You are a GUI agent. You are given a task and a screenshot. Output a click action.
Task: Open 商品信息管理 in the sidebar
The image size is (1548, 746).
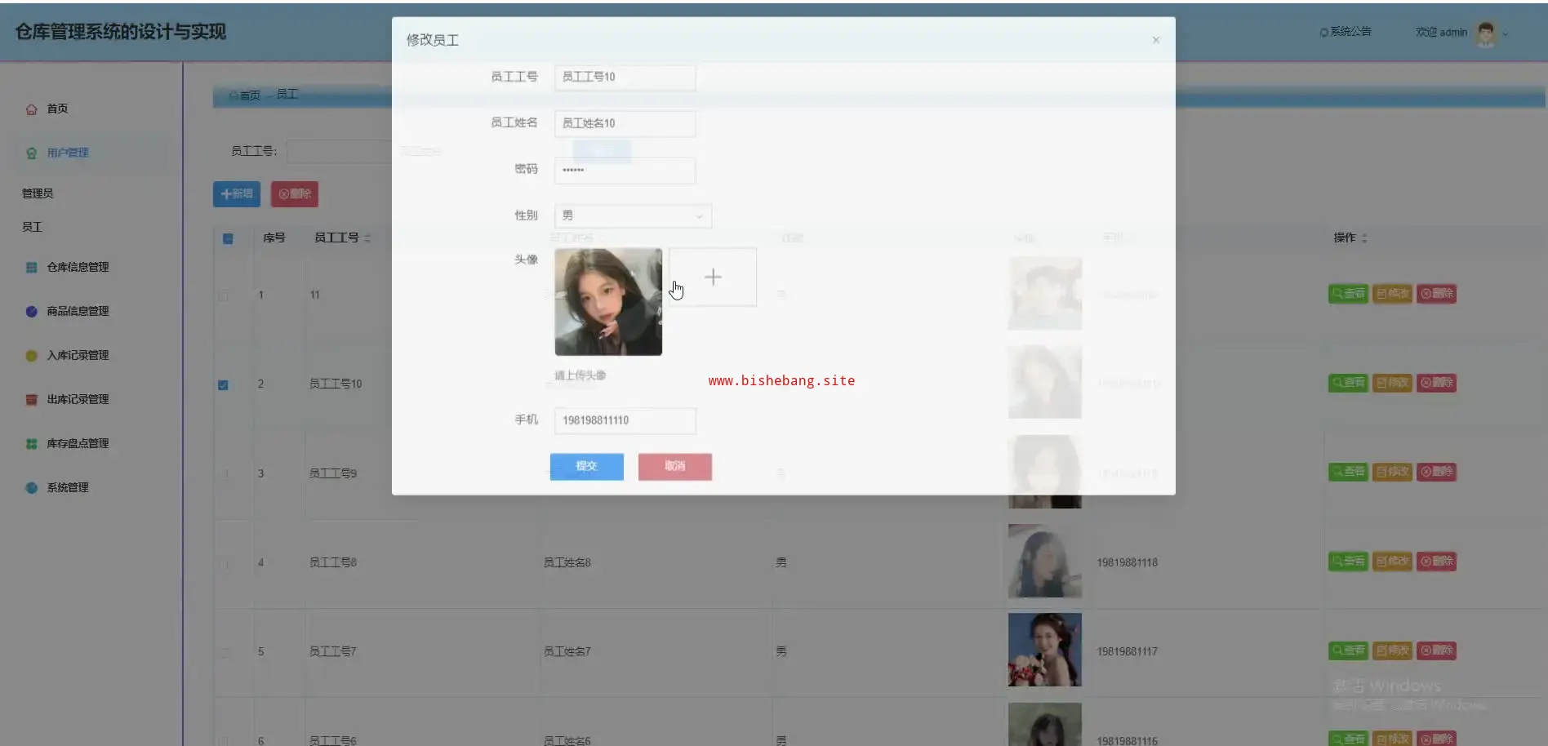pos(77,311)
